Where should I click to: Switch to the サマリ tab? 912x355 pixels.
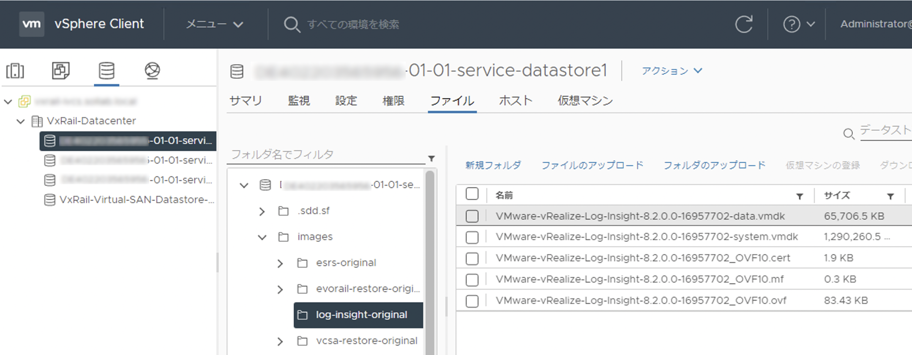pyautogui.click(x=246, y=101)
